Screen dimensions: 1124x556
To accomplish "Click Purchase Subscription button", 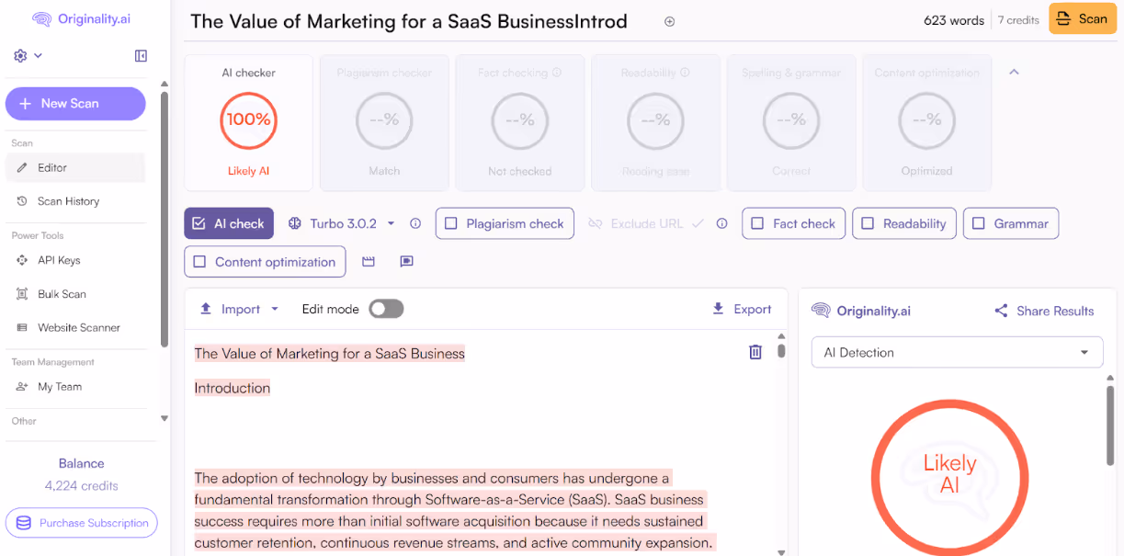I will (x=82, y=523).
